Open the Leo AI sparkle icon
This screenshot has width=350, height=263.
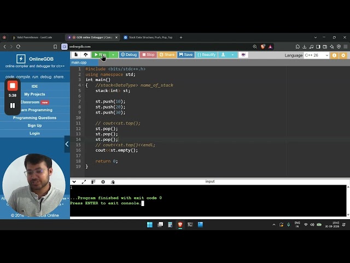[x=332, y=47]
